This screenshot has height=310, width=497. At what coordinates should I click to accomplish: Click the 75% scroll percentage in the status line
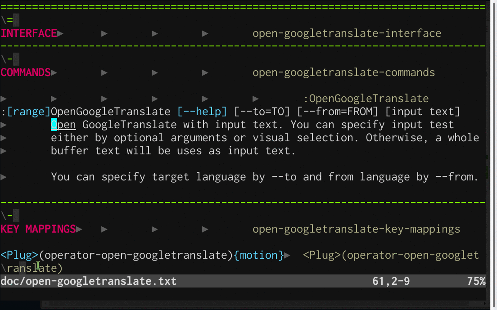pos(476,281)
